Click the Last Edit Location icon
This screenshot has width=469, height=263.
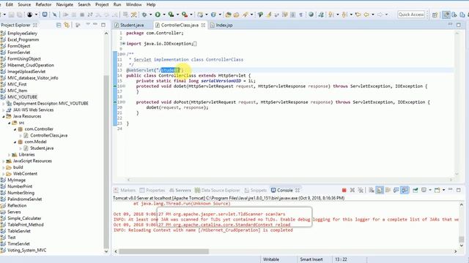358,15
